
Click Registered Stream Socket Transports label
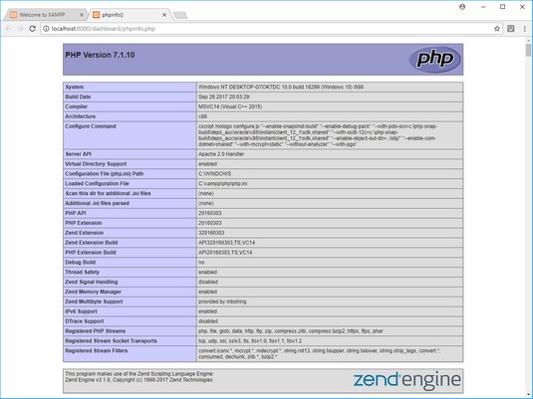coord(111,341)
